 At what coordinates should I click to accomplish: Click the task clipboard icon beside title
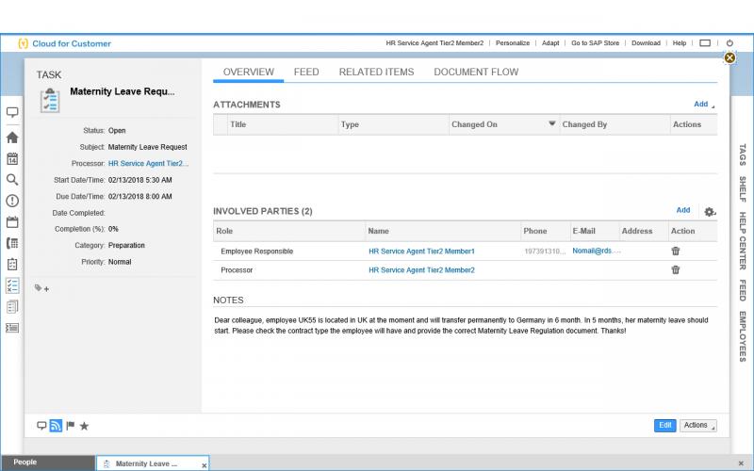click(x=50, y=101)
